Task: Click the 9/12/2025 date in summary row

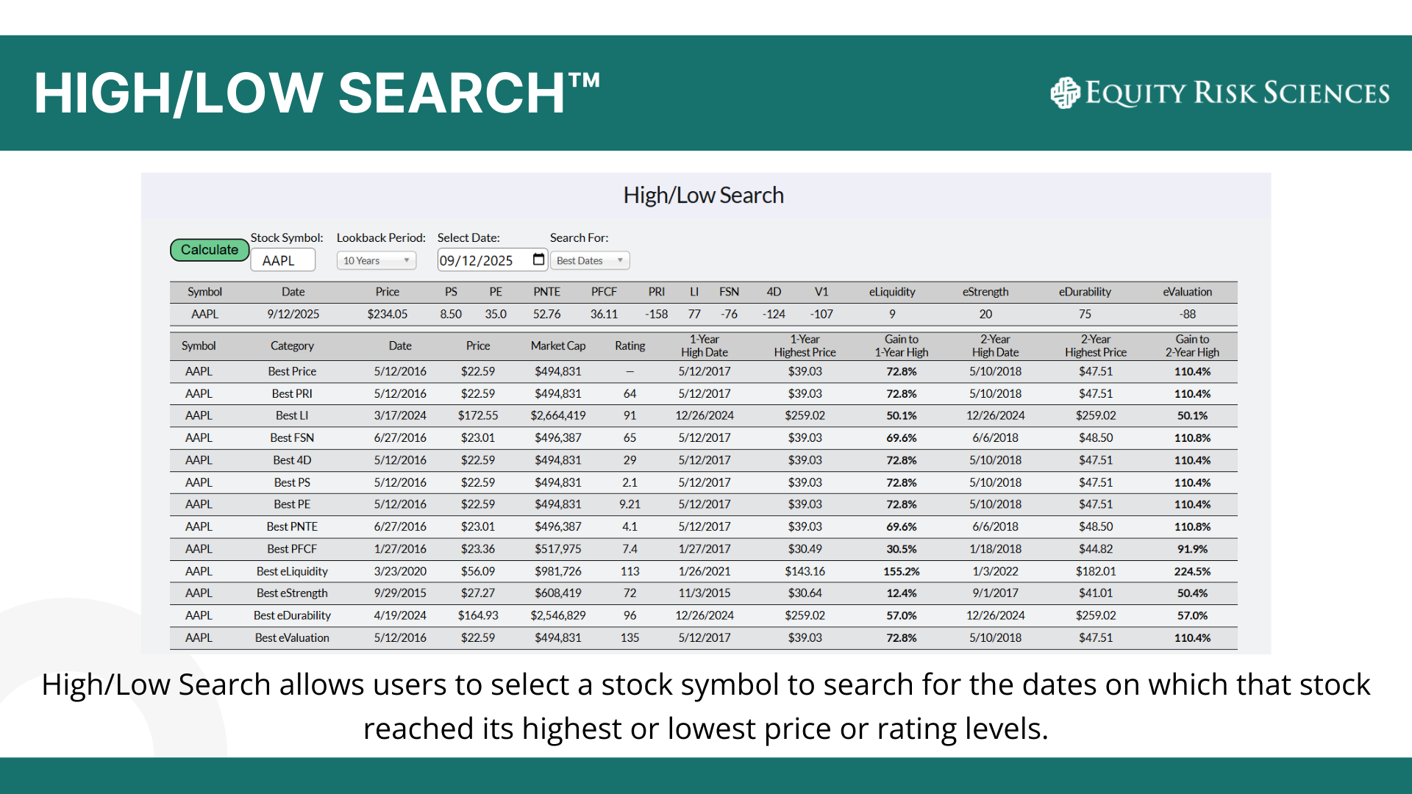Action: 293,314
